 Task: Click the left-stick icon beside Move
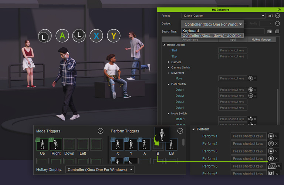(x=250, y=78)
